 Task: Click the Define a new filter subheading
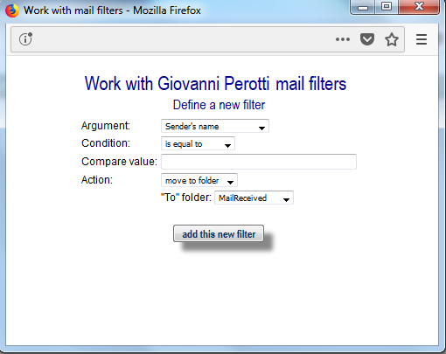point(219,105)
